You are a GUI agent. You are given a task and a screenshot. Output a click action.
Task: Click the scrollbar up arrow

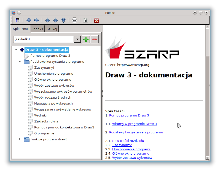pyautogui.click(x=207, y=26)
